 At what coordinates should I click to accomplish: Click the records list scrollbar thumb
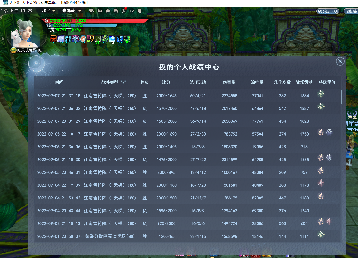[341, 97]
